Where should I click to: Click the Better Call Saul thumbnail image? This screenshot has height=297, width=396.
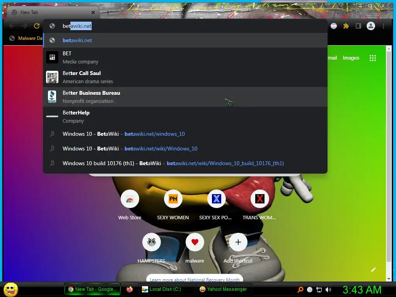pyautogui.click(x=52, y=77)
